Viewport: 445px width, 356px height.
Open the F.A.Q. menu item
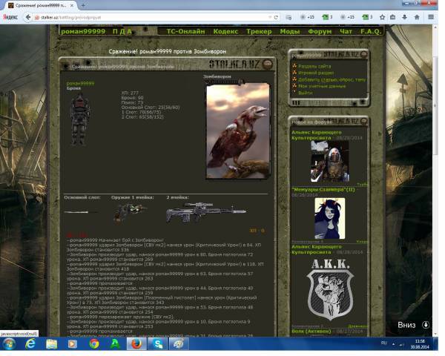click(371, 31)
